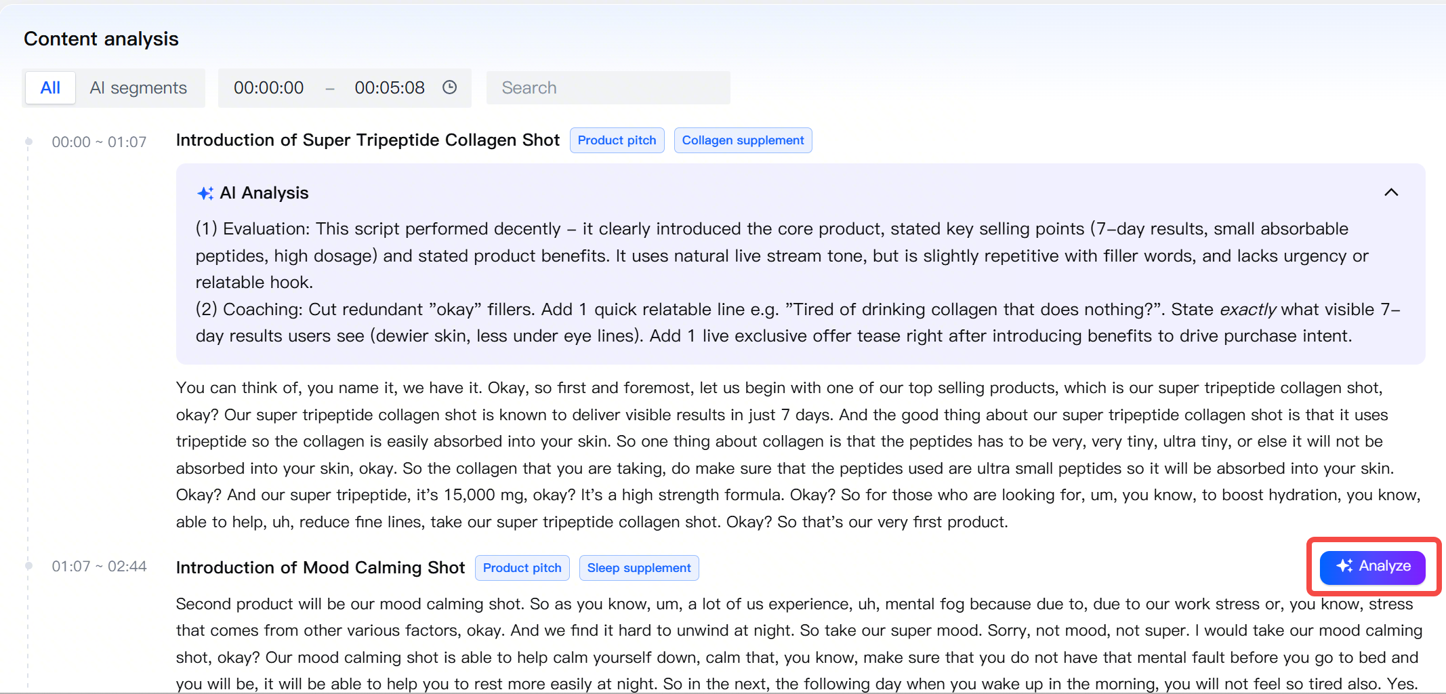Select the All tab
This screenshot has width=1446, height=694.
[x=50, y=88]
